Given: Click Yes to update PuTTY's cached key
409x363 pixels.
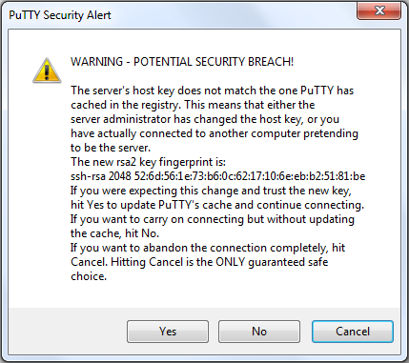Looking at the screenshot, I should pyautogui.click(x=168, y=332).
